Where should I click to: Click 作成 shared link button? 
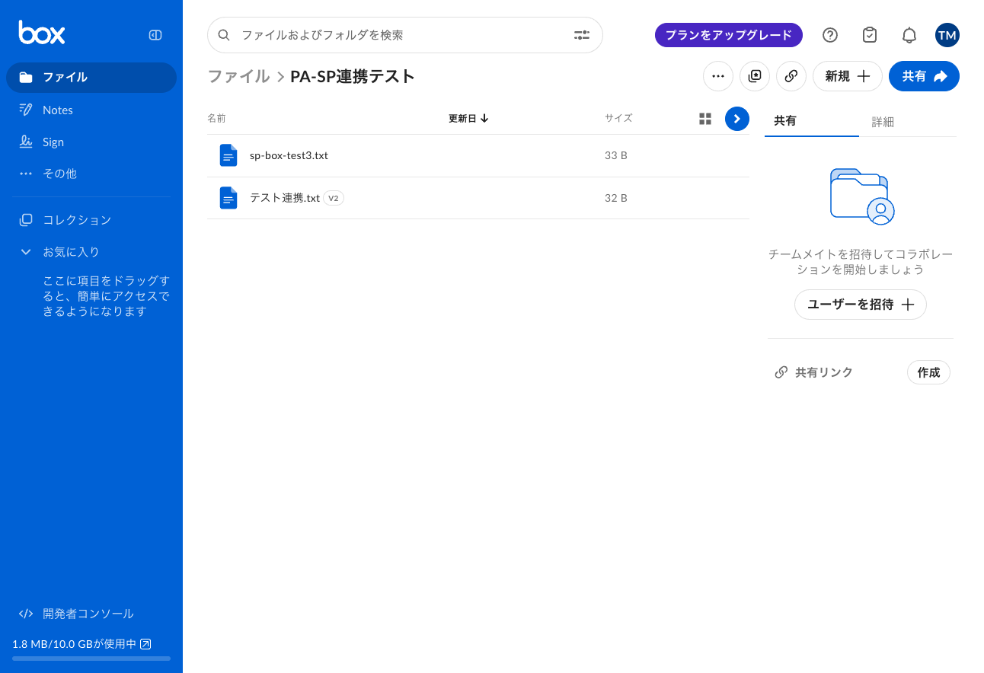pyautogui.click(x=928, y=372)
